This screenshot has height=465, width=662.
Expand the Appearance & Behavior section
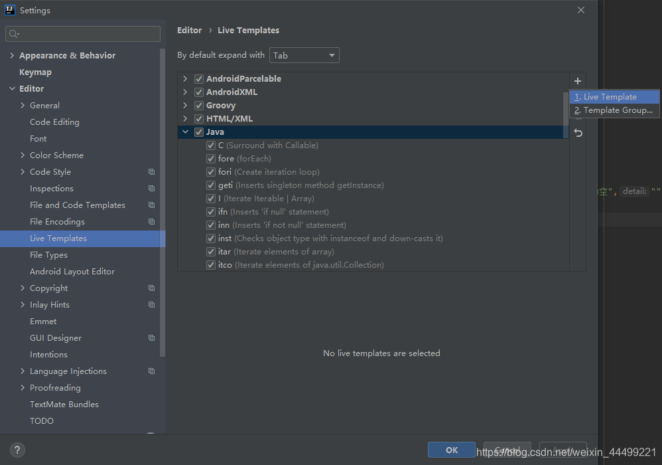pyautogui.click(x=12, y=55)
